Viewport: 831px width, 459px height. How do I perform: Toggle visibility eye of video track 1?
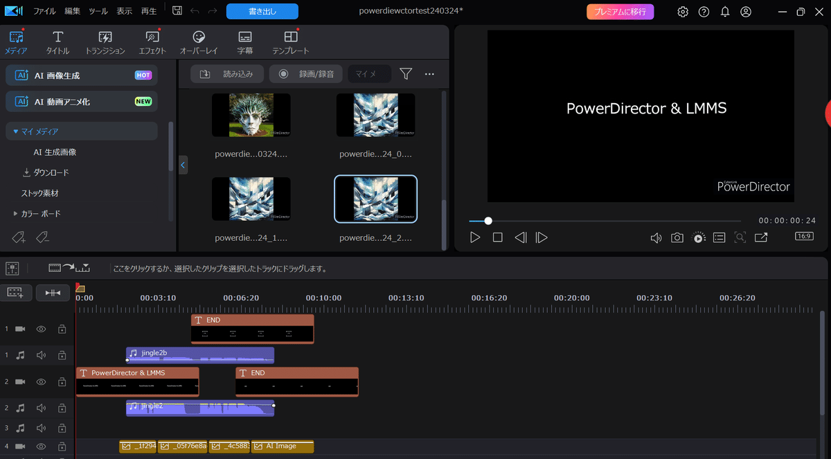tap(41, 329)
